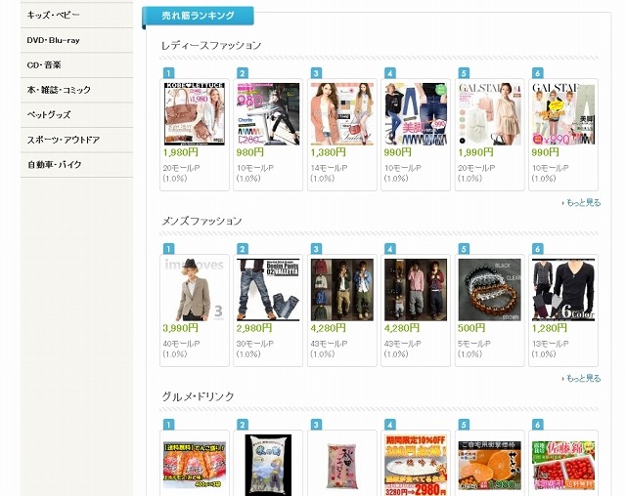Open the gourmet rank 5 orange thumbnail
Screen dimensions: 626x496
489,465
